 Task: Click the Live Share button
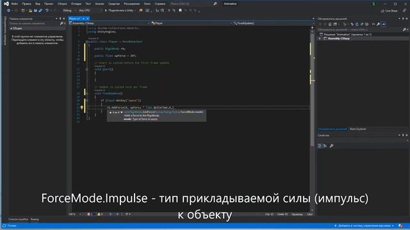tap(389, 11)
